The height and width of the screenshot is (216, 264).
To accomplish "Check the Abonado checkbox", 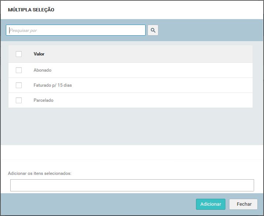I will [19, 70].
